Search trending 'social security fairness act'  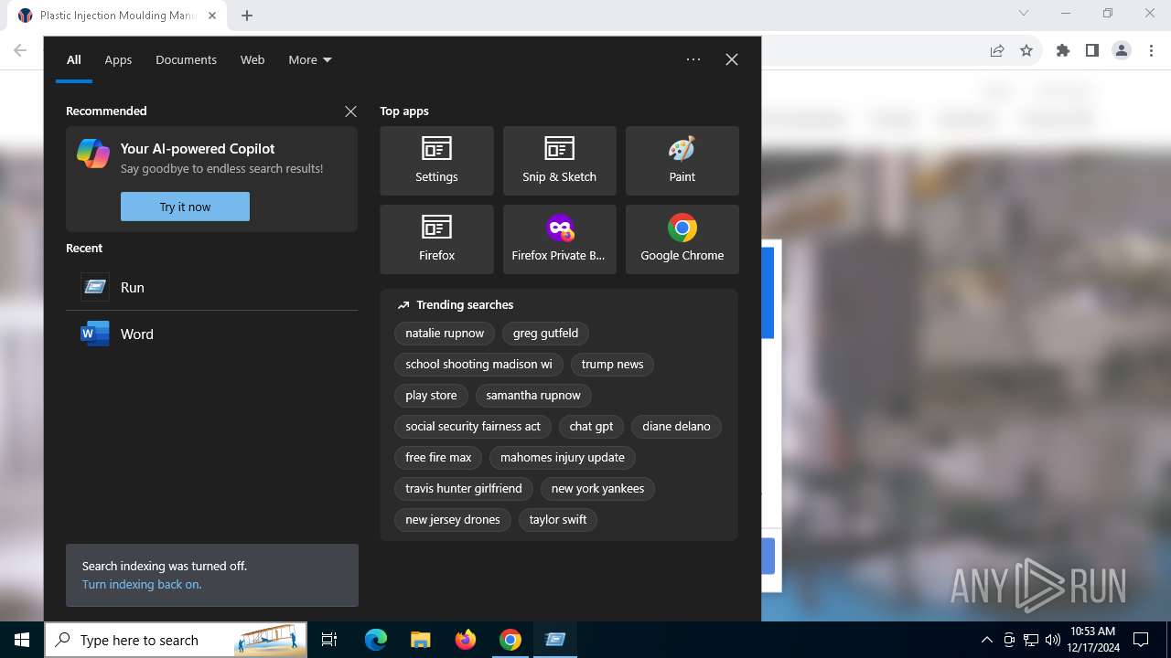click(x=473, y=427)
